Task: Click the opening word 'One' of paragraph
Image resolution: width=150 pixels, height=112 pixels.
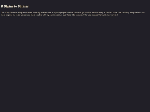Action: (x=2, y=12)
